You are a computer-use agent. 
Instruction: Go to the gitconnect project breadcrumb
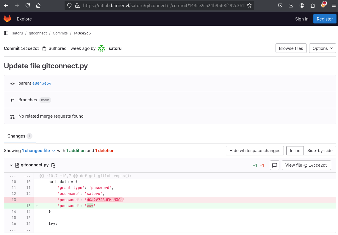(x=38, y=33)
